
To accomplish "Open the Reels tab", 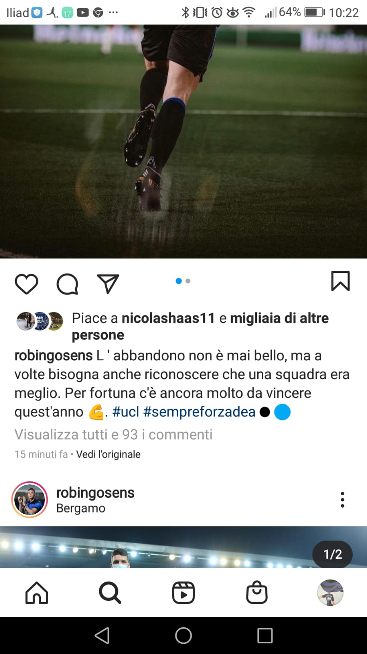I will click(x=183, y=593).
